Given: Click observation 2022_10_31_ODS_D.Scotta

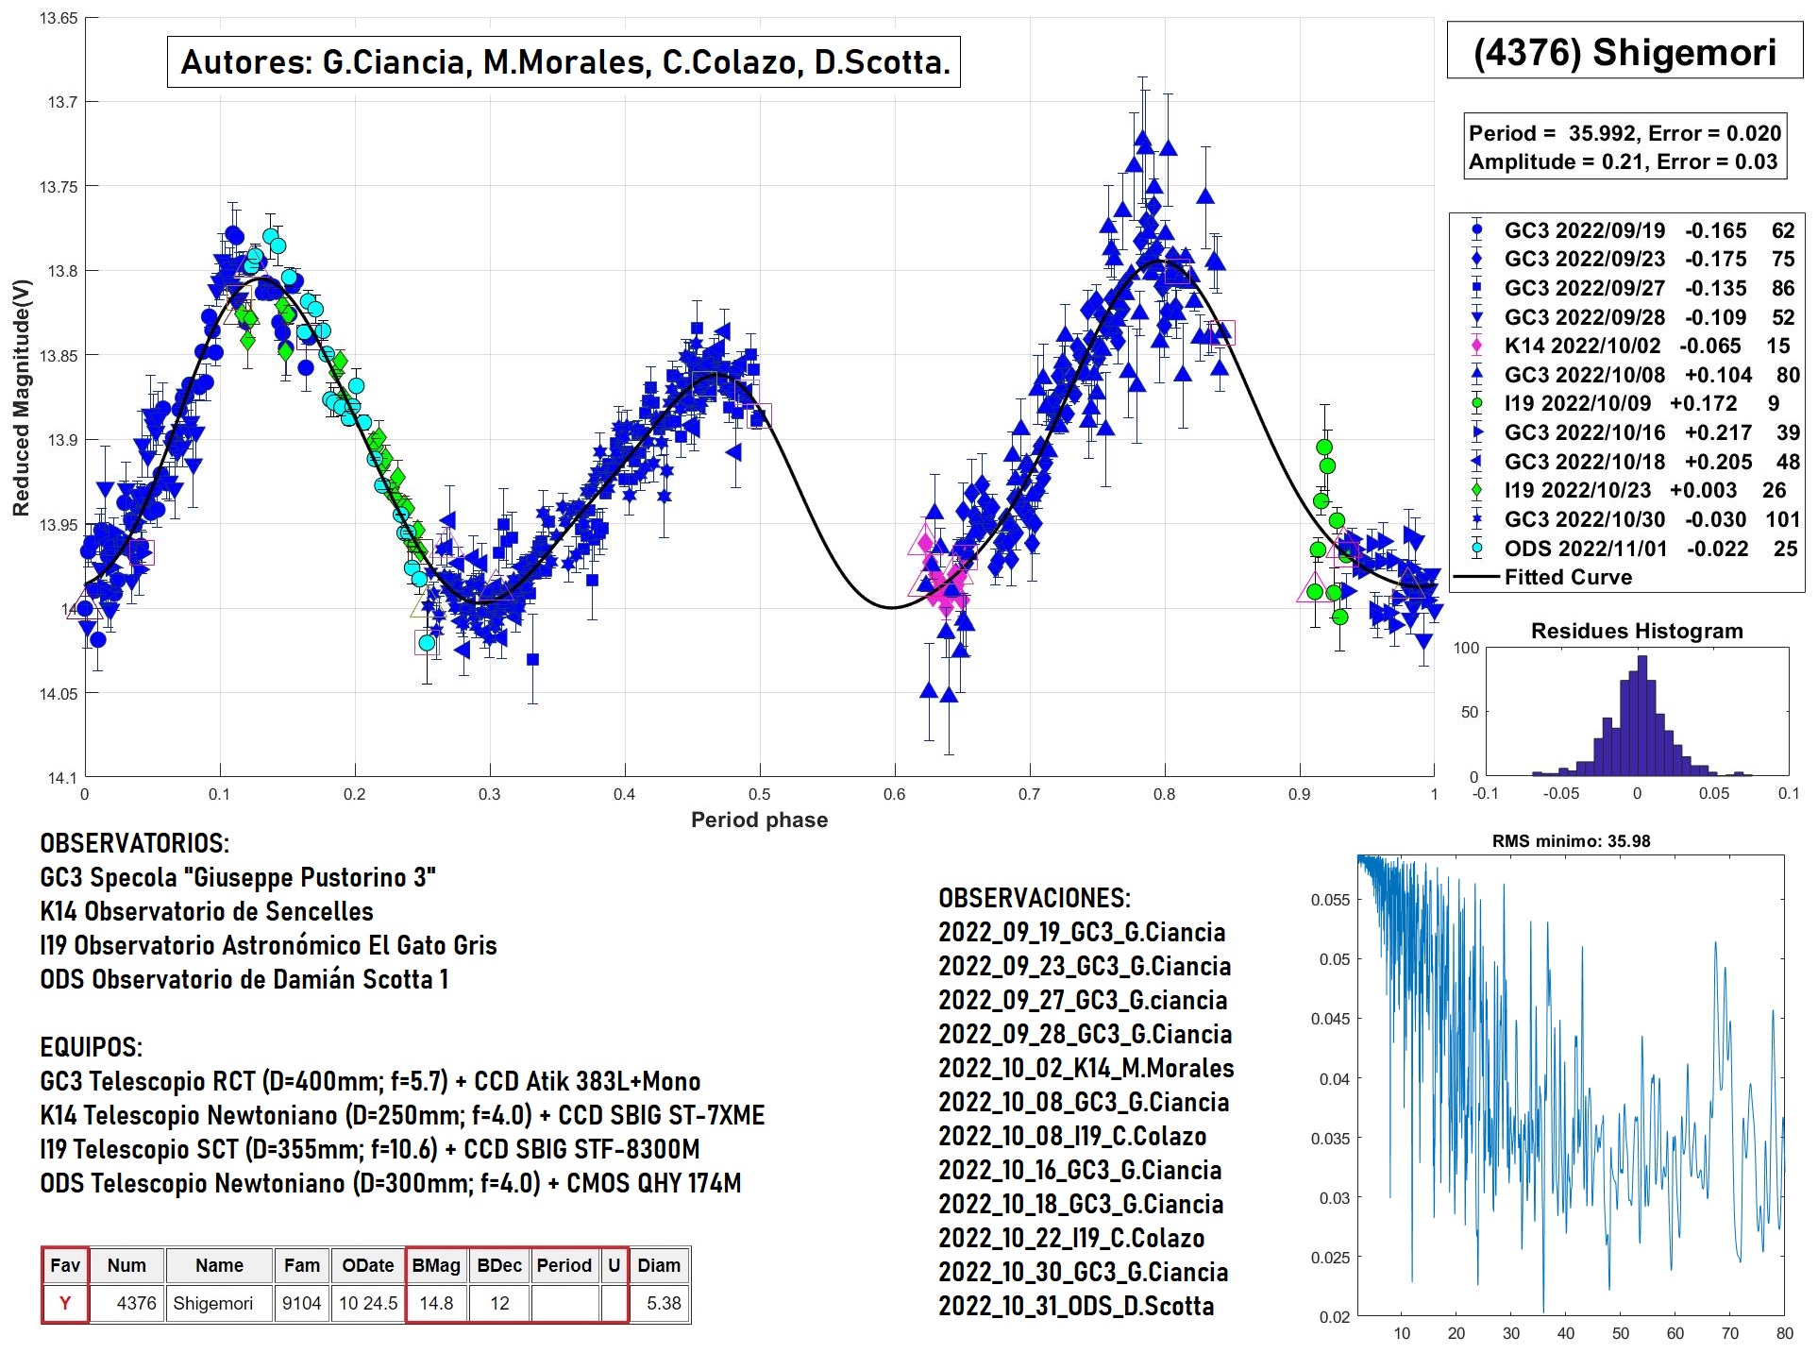Looking at the screenshot, I should pos(1076,1306).
